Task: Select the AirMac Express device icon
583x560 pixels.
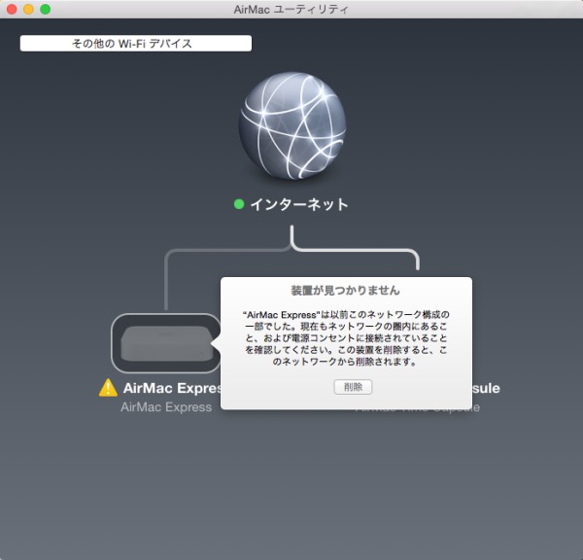Action: 166,343
